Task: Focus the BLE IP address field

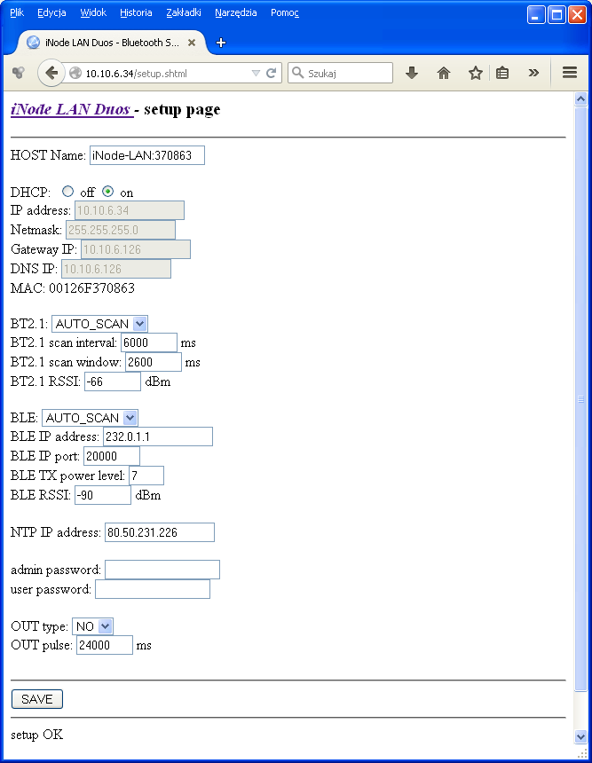Action: point(158,437)
